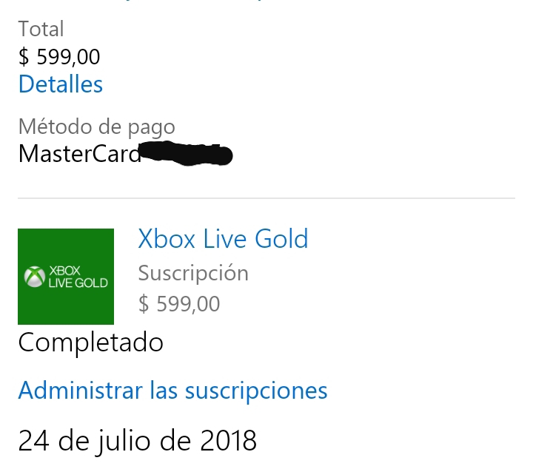Viewport: 533px width, 469px height.
Task: Click the Suscripción label
Action: point(193,274)
